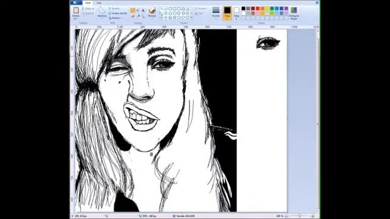Open the Fyll fill dropdown
The width and height of the screenshot is (390, 219).
coord(199,13)
